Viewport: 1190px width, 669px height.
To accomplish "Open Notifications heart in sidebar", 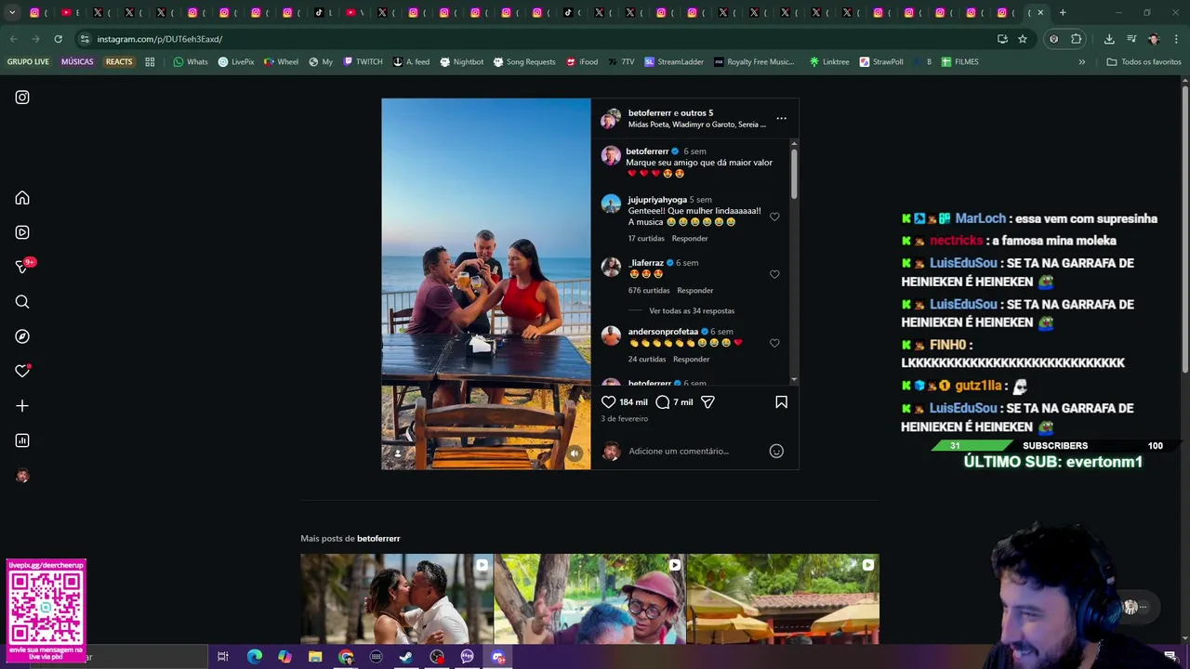I will point(22,371).
